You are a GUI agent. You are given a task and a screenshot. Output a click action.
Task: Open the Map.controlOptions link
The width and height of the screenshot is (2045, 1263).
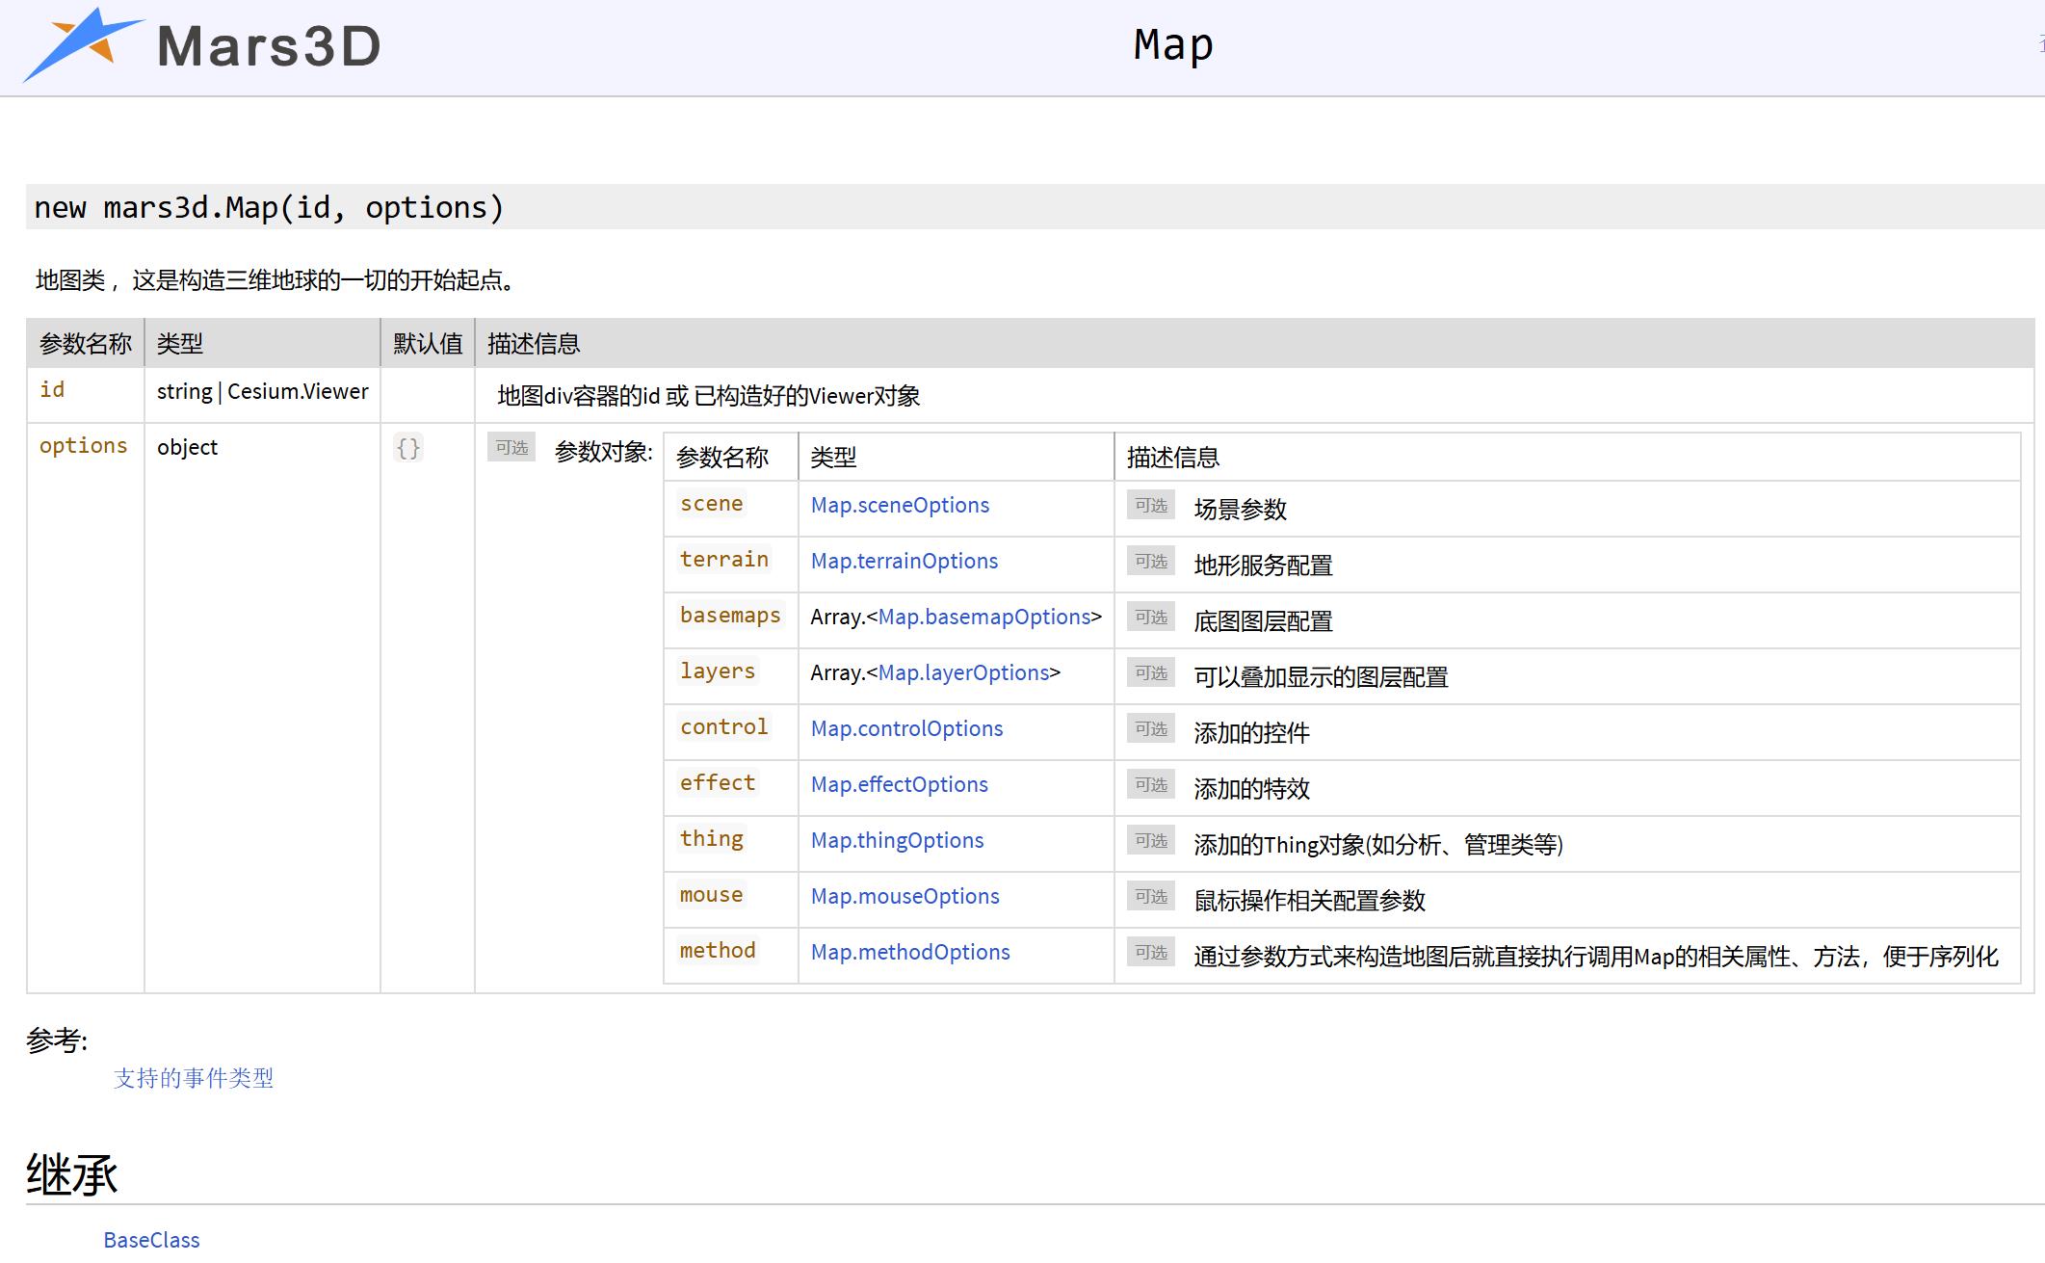906,728
